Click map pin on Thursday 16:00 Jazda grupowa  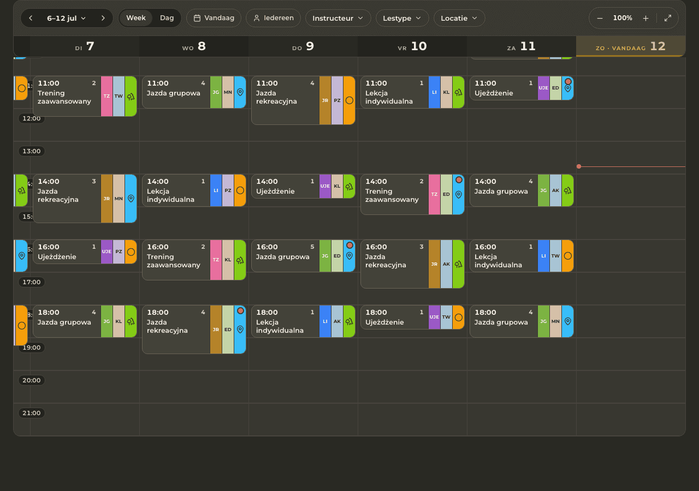pos(349,256)
